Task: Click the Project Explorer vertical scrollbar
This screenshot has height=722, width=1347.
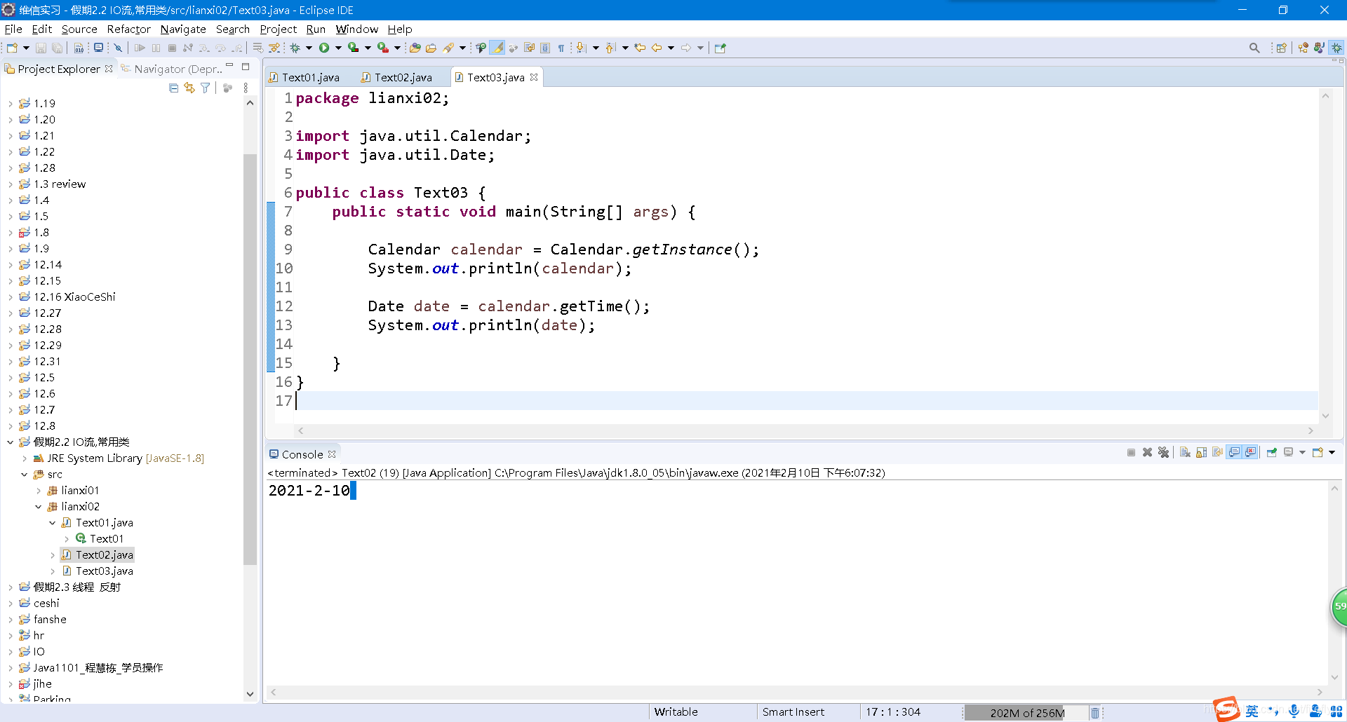Action: coord(250,359)
